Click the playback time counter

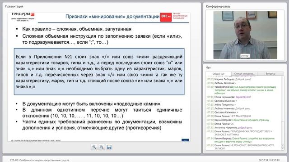click(x=269, y=160)
